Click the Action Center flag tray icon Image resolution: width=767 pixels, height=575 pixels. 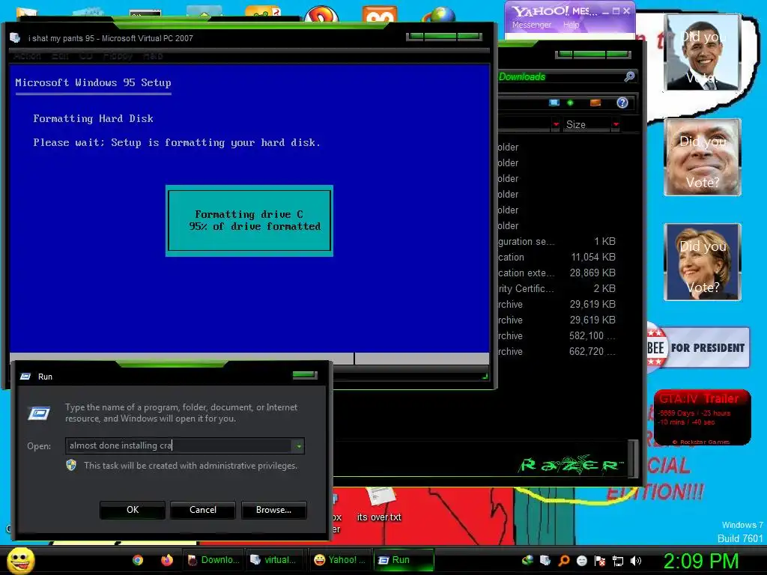coord(600,561)
